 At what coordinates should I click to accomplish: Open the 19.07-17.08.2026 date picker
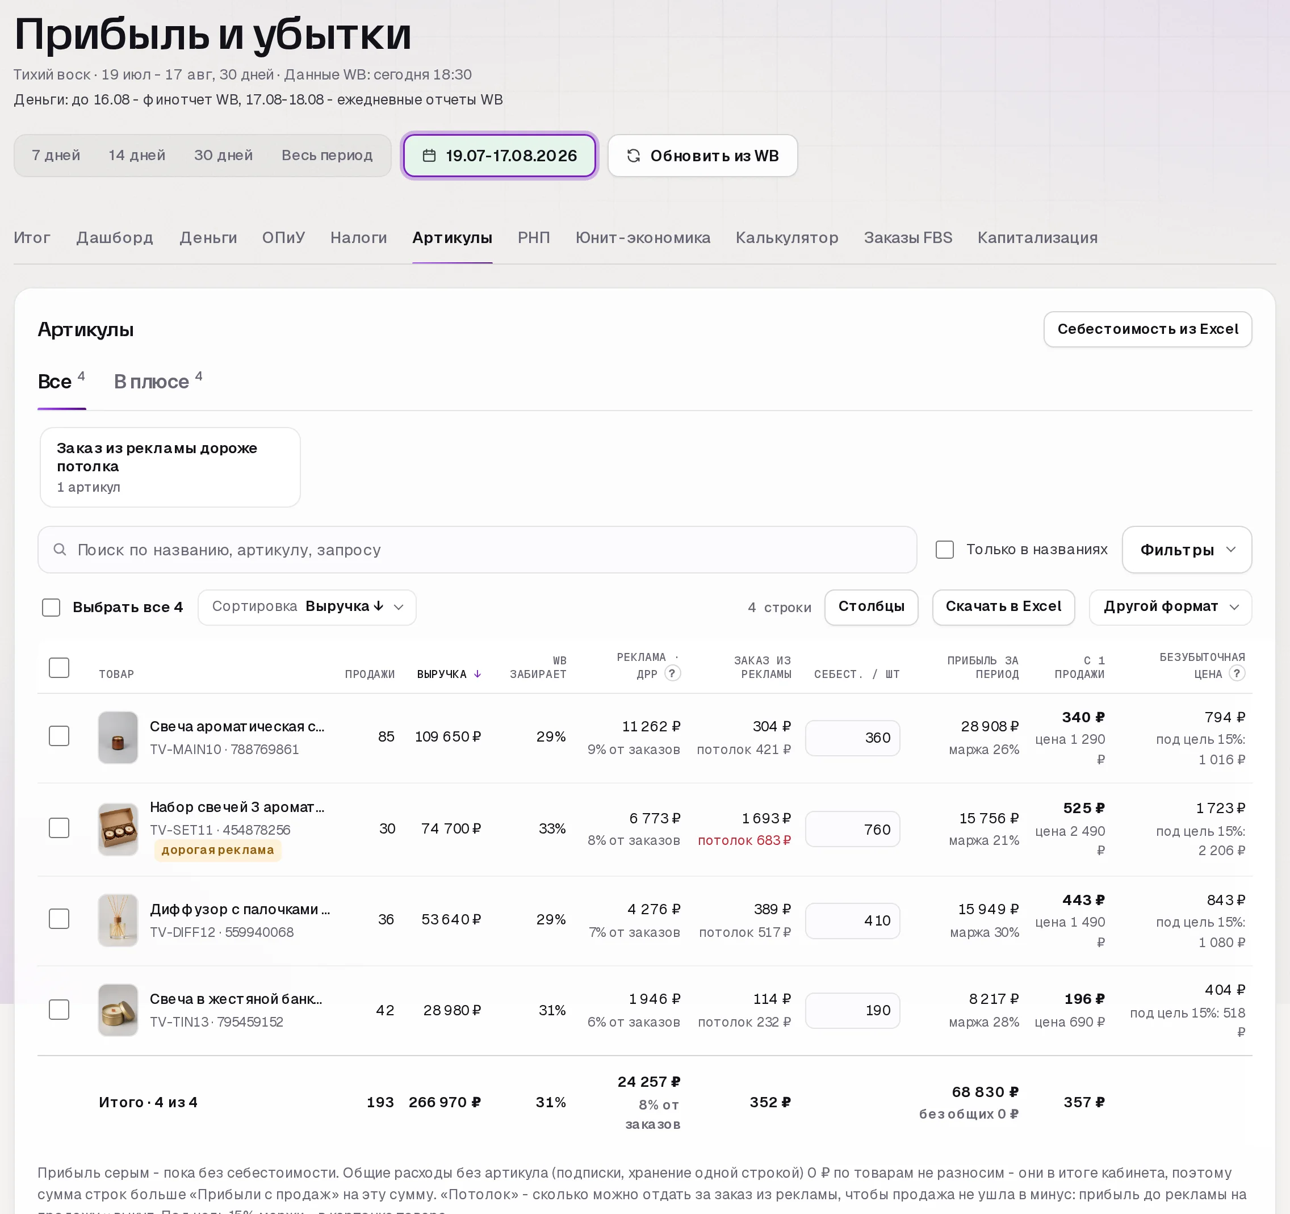point(499,156)
